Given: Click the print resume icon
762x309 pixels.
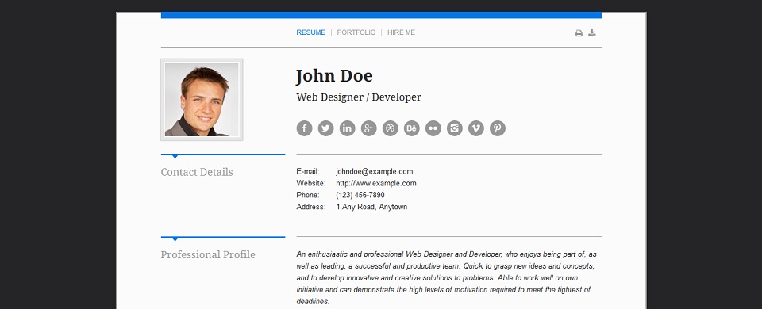Looking at the screenshot, I should (579, 33).
